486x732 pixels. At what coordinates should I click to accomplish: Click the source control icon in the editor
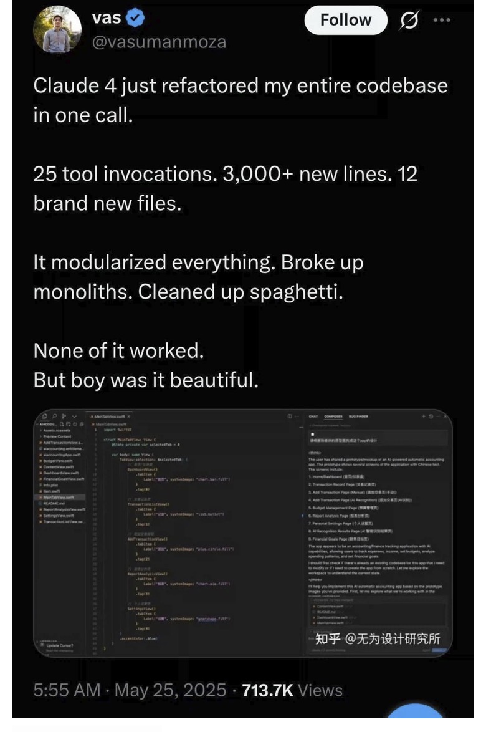click(64, 416)
